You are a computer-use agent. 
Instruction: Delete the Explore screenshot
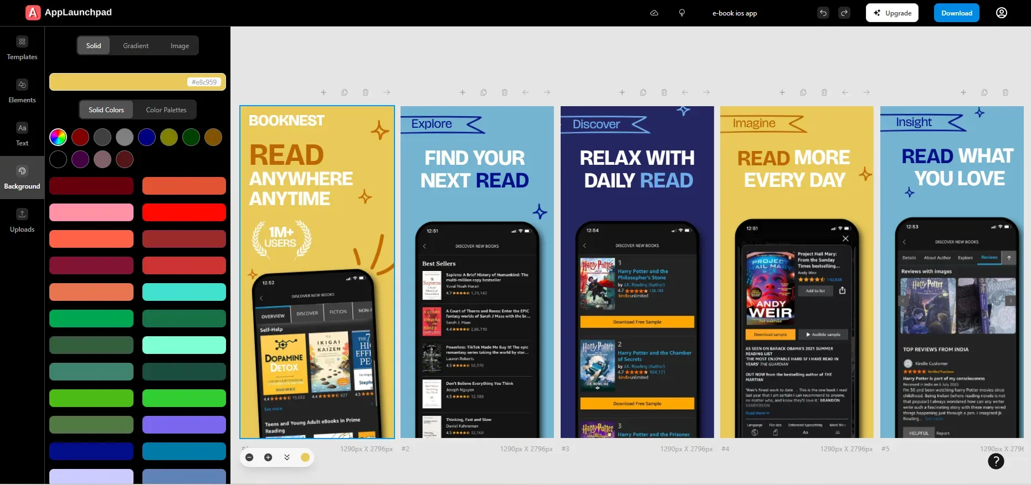(x=505, y=92)
